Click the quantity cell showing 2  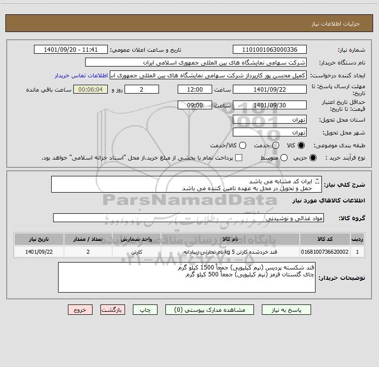tap(88, 252)
